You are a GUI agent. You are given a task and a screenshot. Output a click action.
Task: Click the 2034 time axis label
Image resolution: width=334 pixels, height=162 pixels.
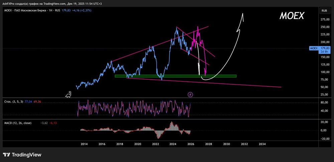pyautogui.click(x=262, y=144)
